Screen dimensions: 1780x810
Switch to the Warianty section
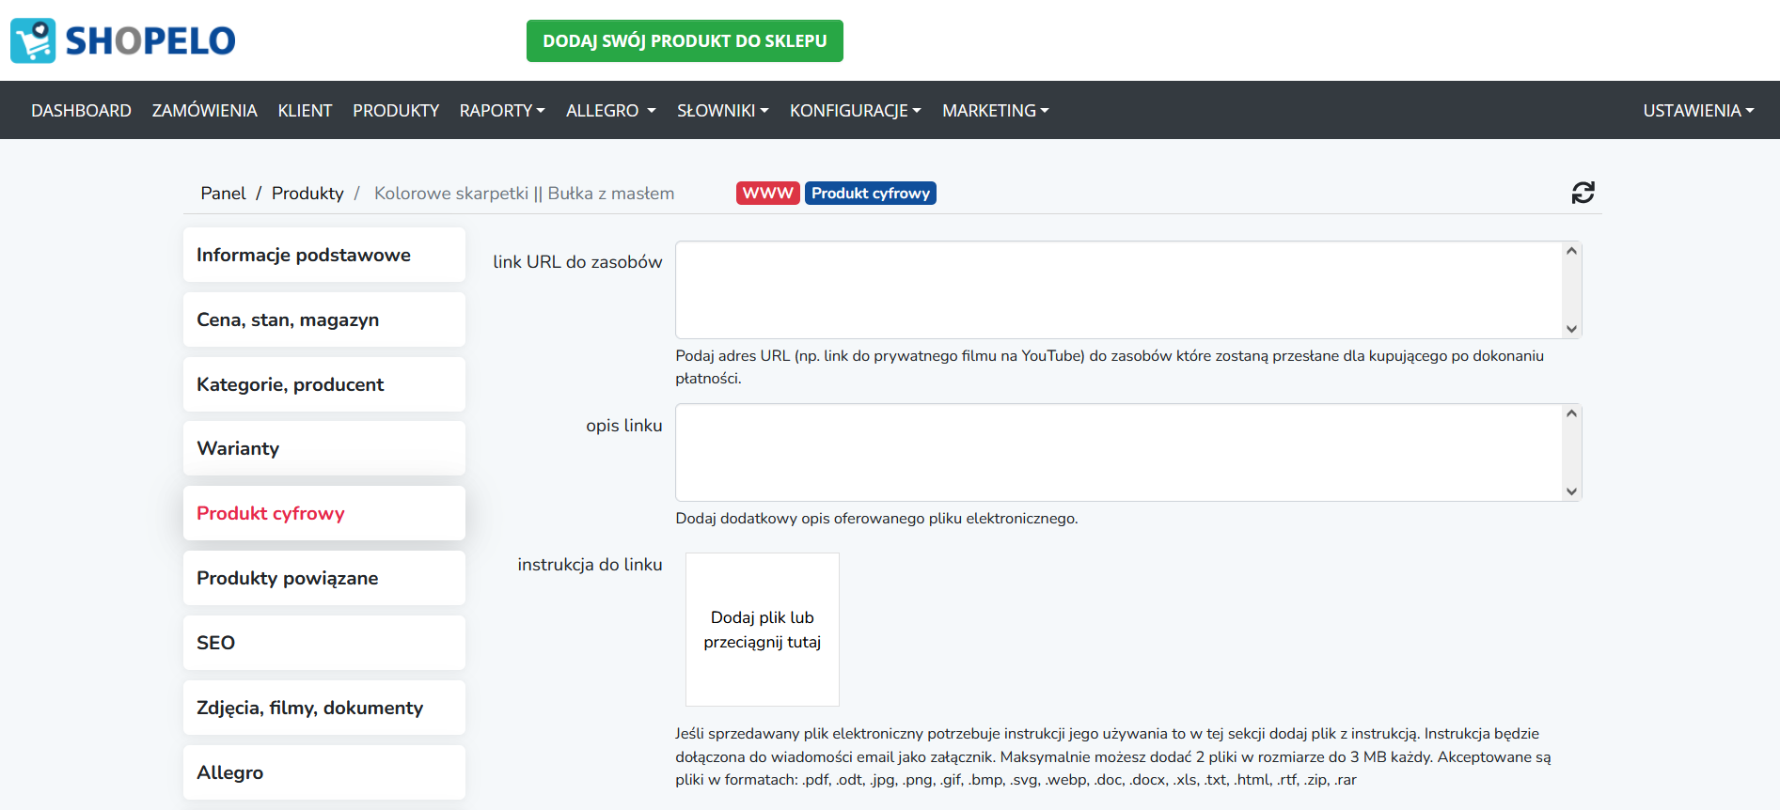click(324, 448)
